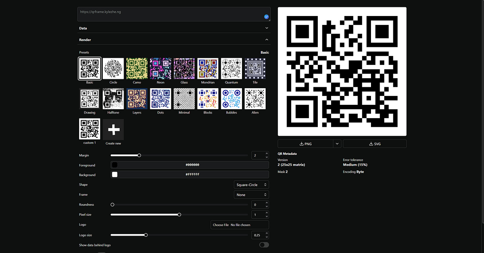Click the Pixel size slider handle
Viewport: 484px width, 253px height.
(180, 215)
